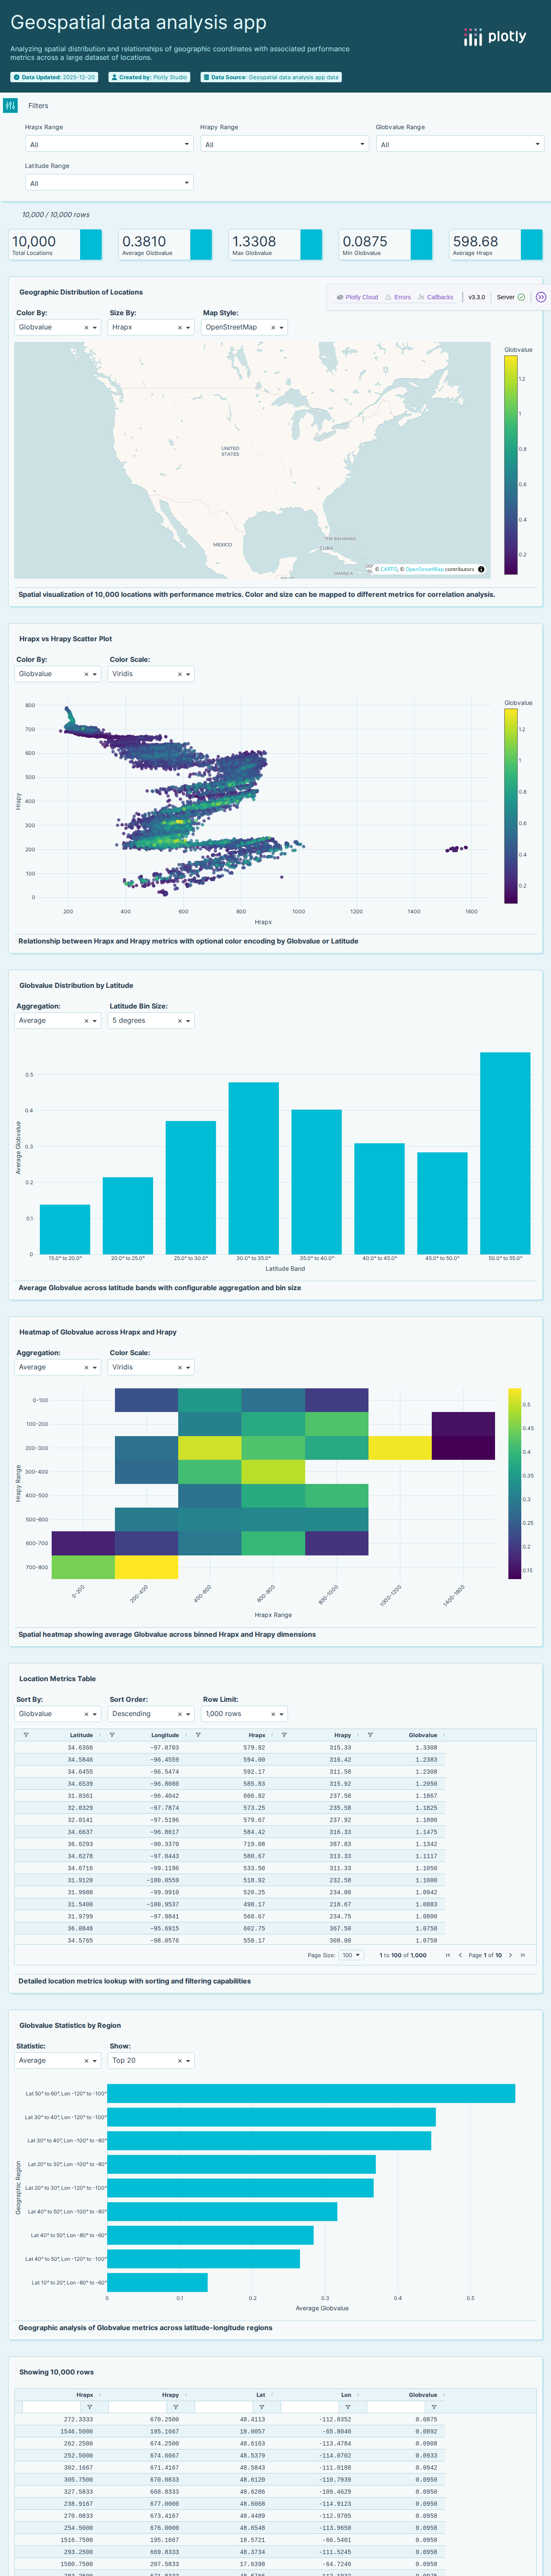
Task: Open the Page Size 100 selector
Action: point(350,1955)
